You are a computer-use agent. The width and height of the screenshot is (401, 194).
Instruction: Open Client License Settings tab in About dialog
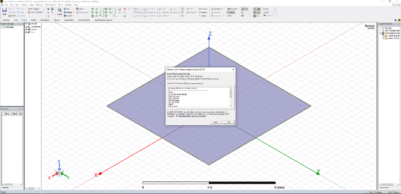point(193,83)
